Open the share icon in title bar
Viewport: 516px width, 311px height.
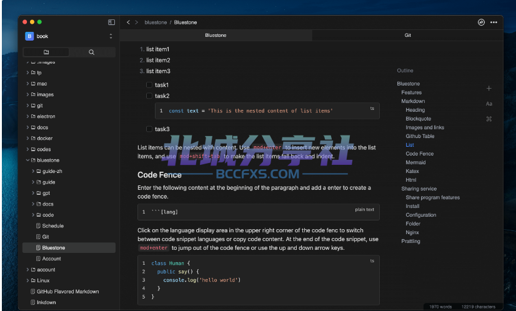[481, 22]
